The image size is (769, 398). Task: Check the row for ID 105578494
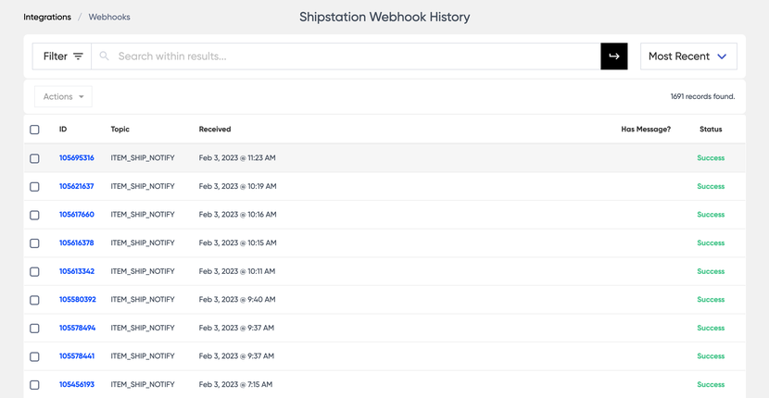[34, 329]
